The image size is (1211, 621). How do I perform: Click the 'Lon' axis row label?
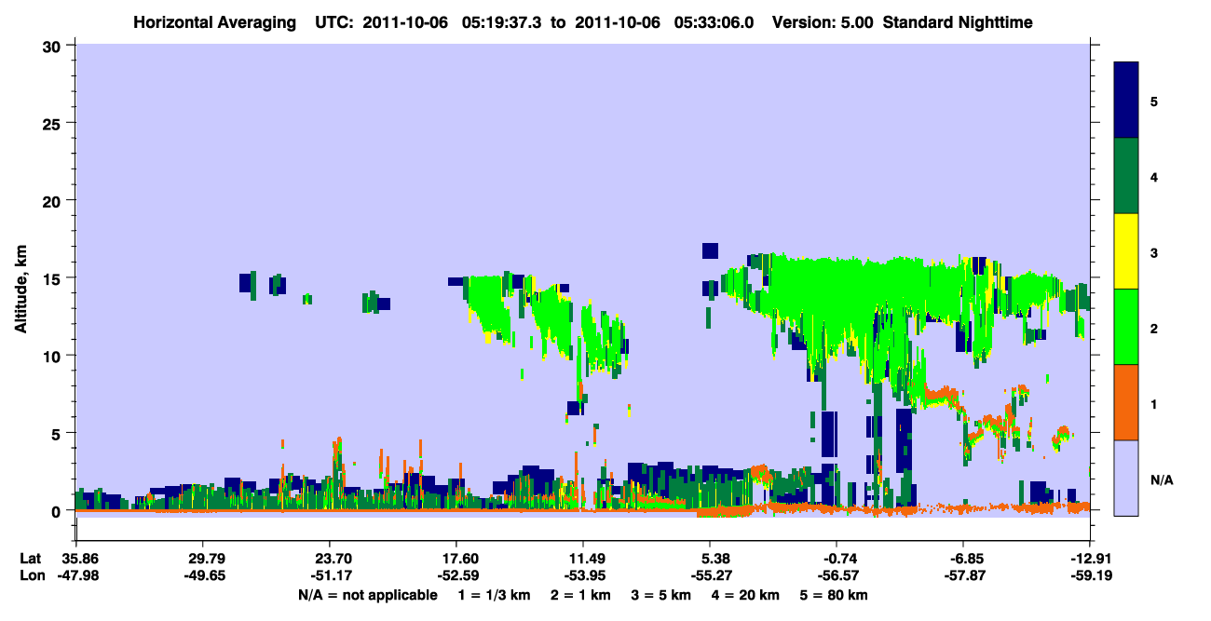pyautogui.click(x=32, y=576)
